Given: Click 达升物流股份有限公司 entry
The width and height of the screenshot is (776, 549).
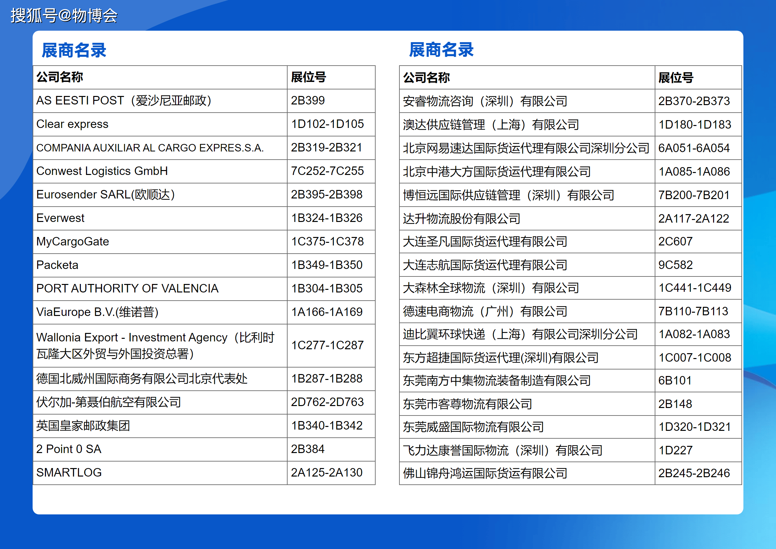Looking at the screenshot, I should [461, 218].
